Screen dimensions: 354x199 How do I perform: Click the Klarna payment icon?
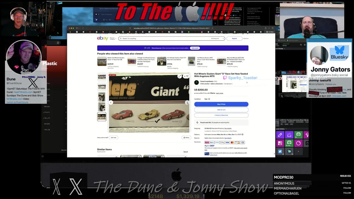click(x=207, y=142)
